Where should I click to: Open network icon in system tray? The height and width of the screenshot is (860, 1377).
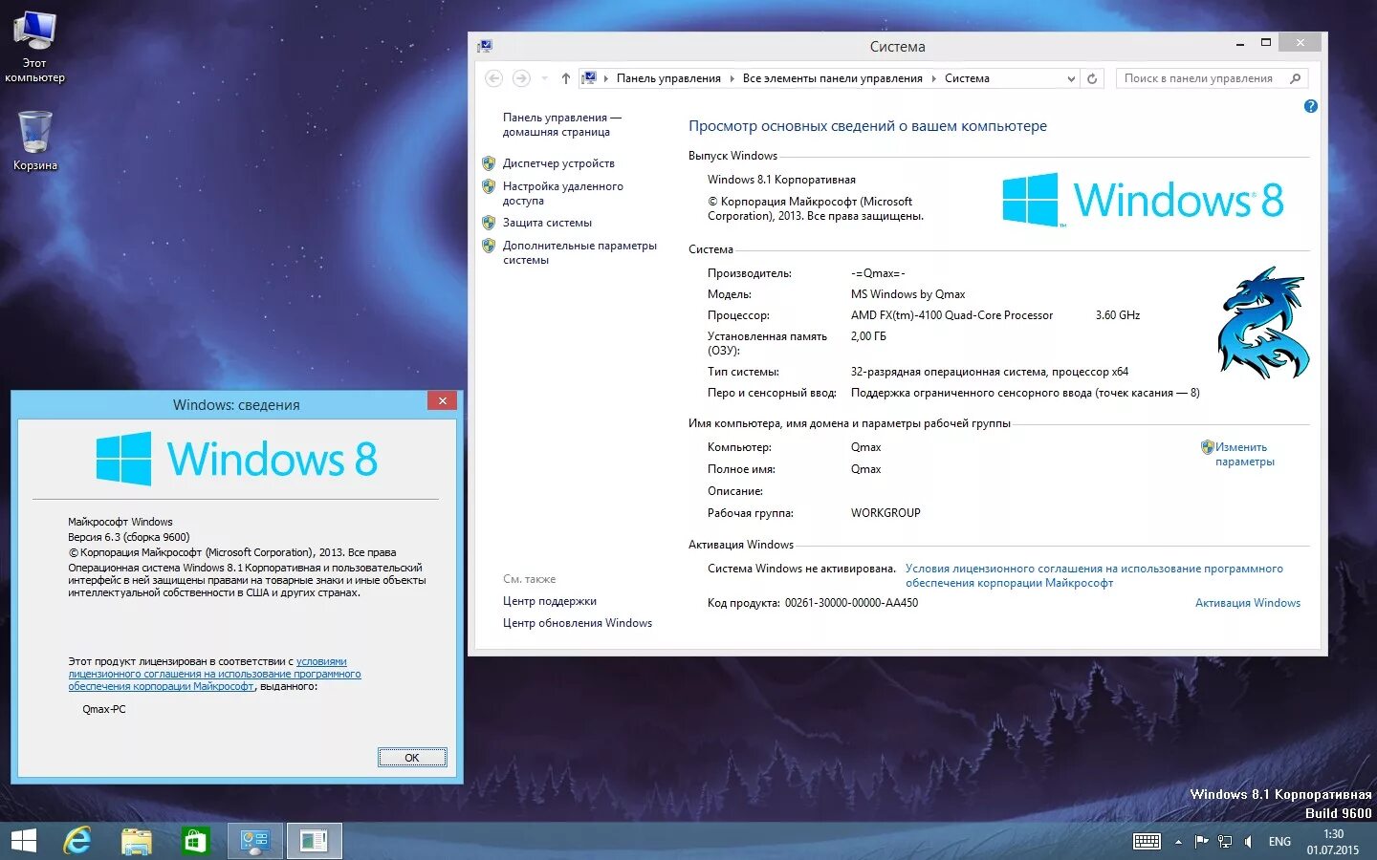coord(1225,842)
